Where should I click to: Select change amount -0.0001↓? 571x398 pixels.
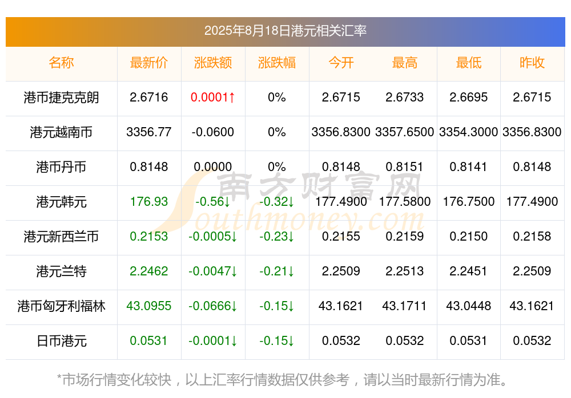[x=213, y=341]
